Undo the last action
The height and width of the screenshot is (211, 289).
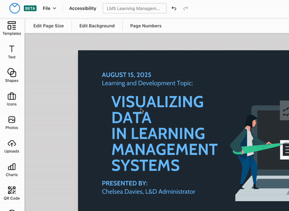point(174,9)
